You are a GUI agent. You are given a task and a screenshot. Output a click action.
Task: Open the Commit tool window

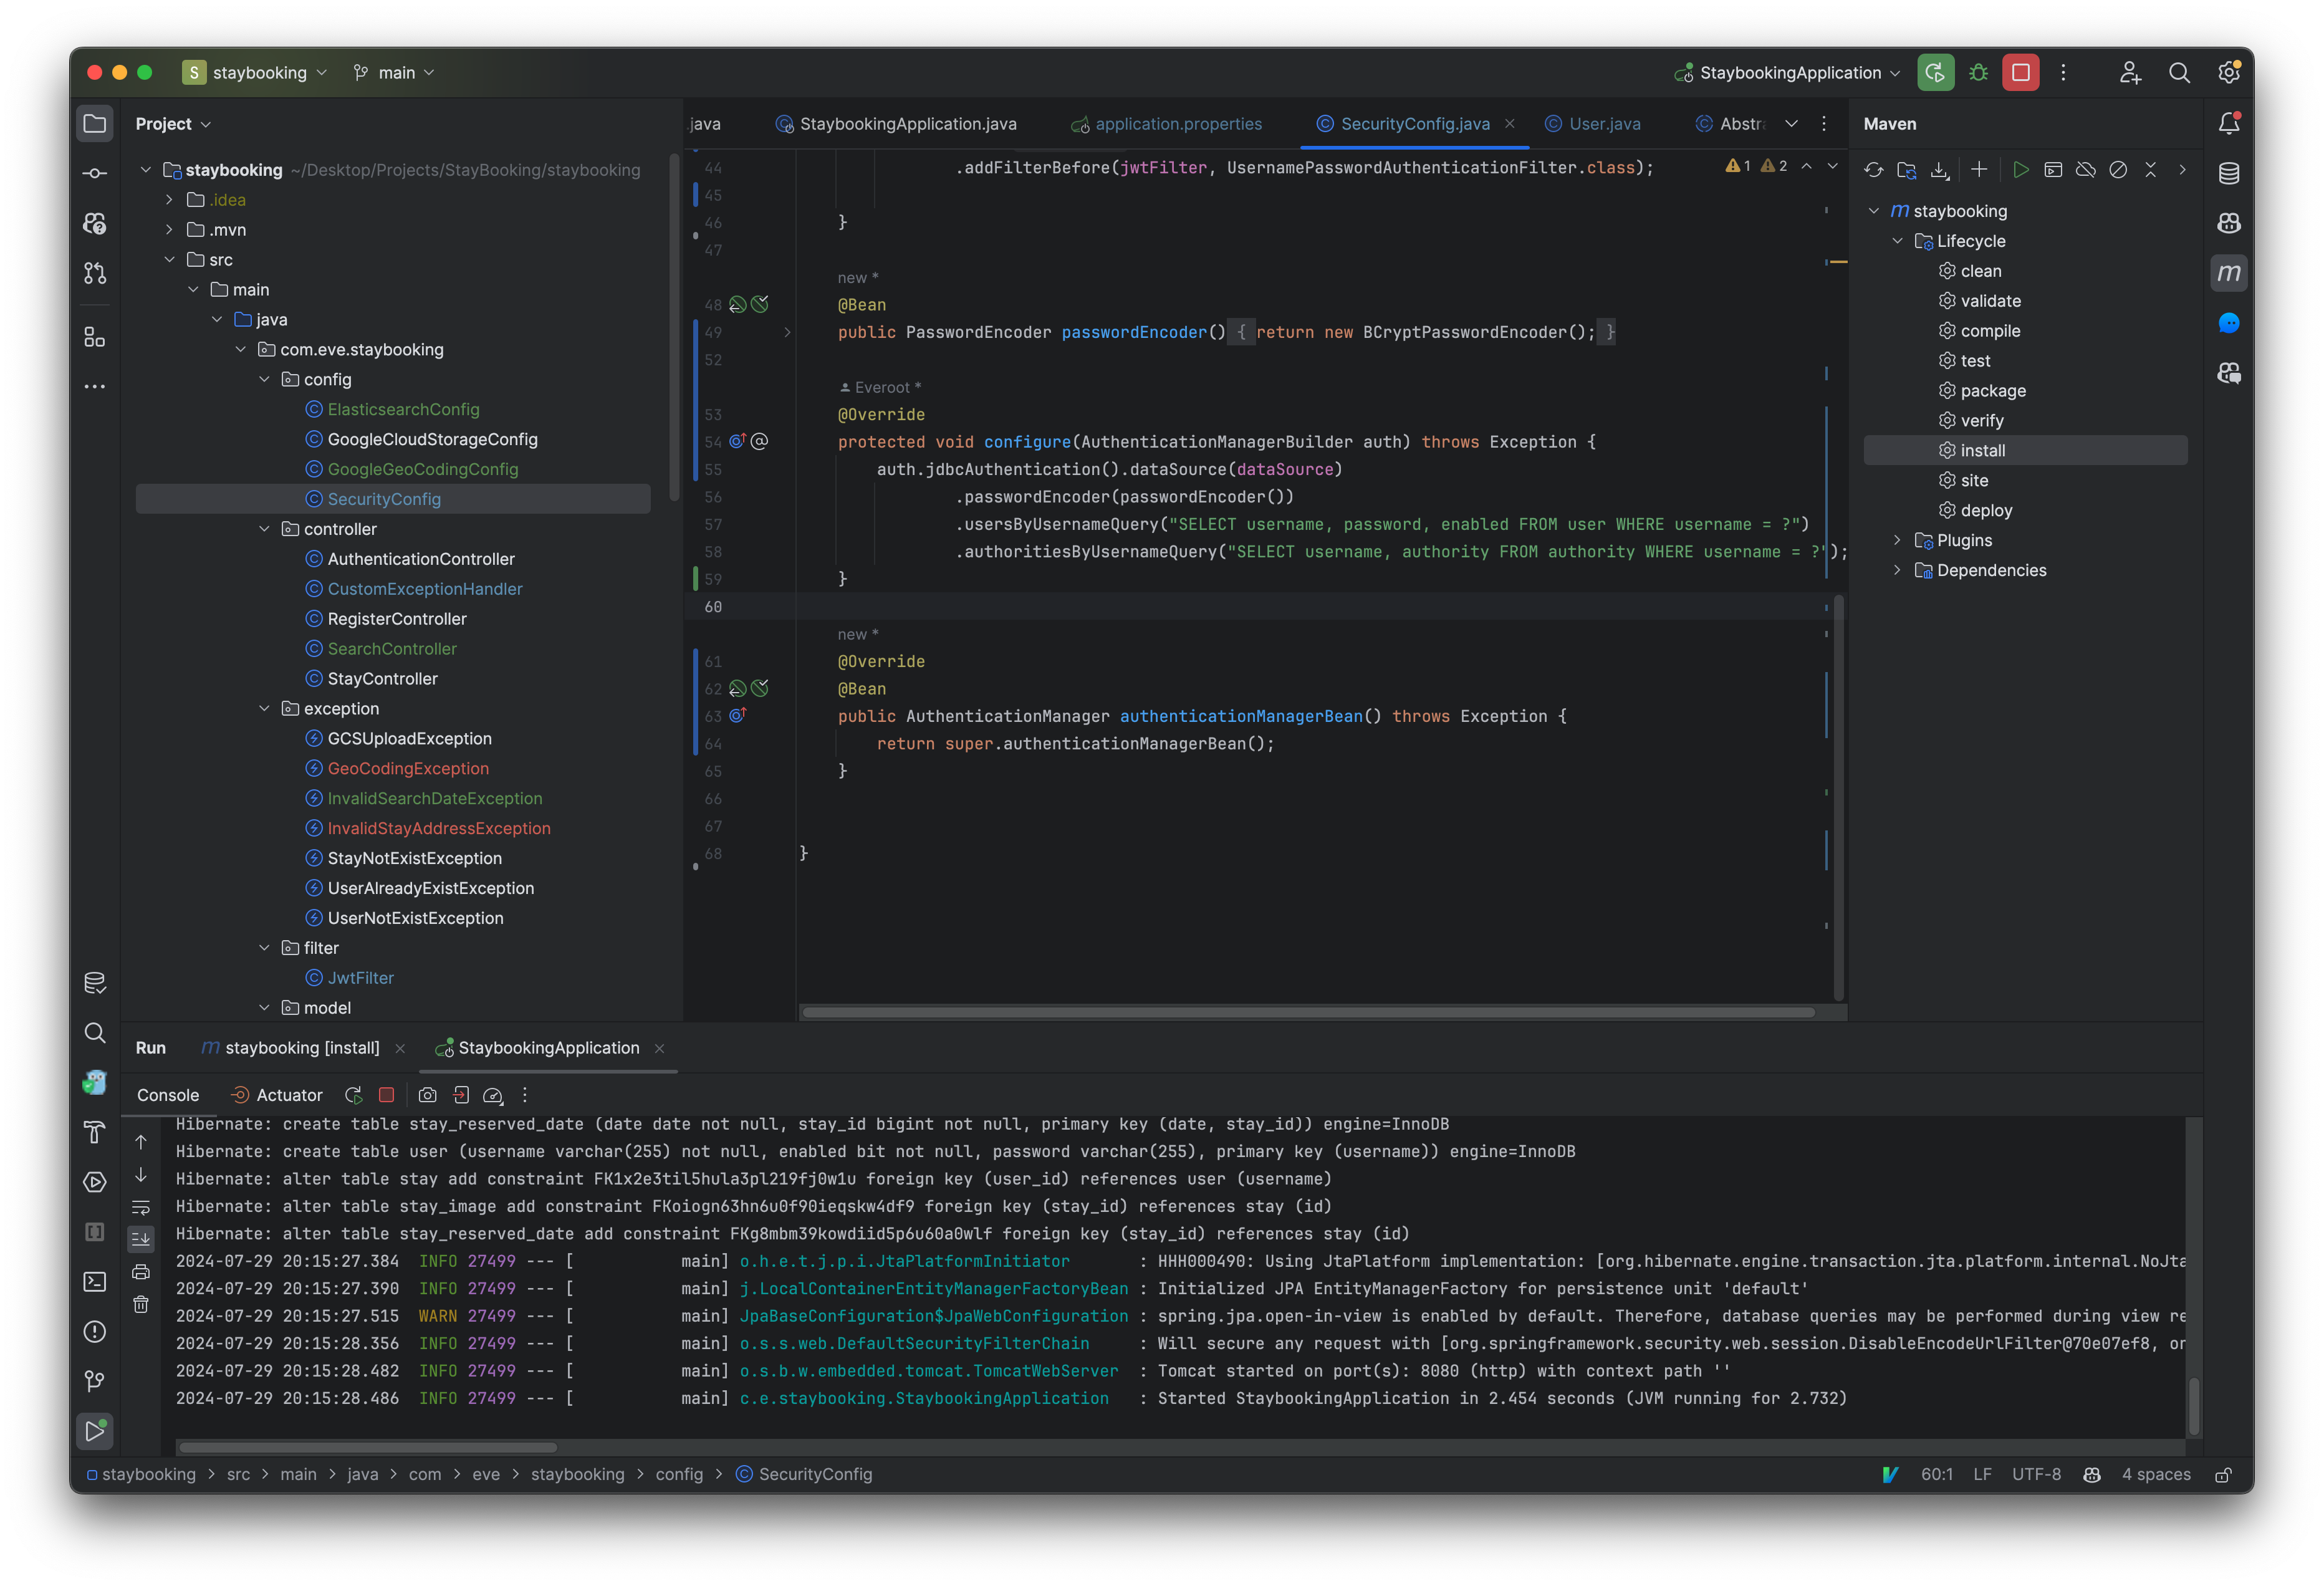(x=94, y=172)
